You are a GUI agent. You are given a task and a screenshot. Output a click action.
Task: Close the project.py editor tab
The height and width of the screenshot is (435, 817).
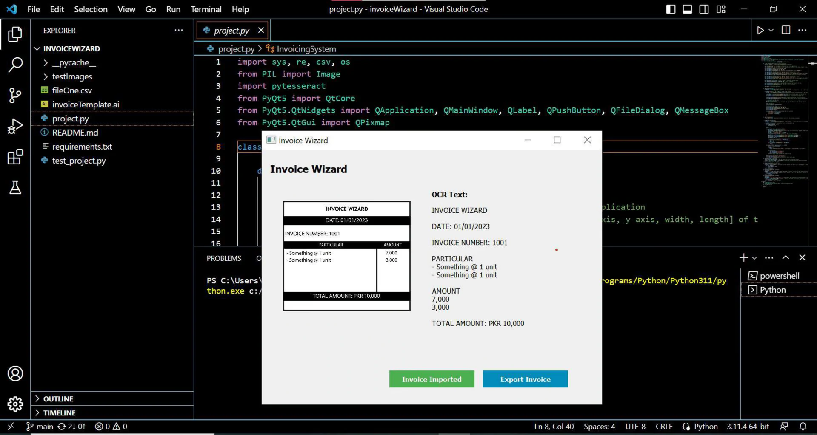(x=261, y=30)
